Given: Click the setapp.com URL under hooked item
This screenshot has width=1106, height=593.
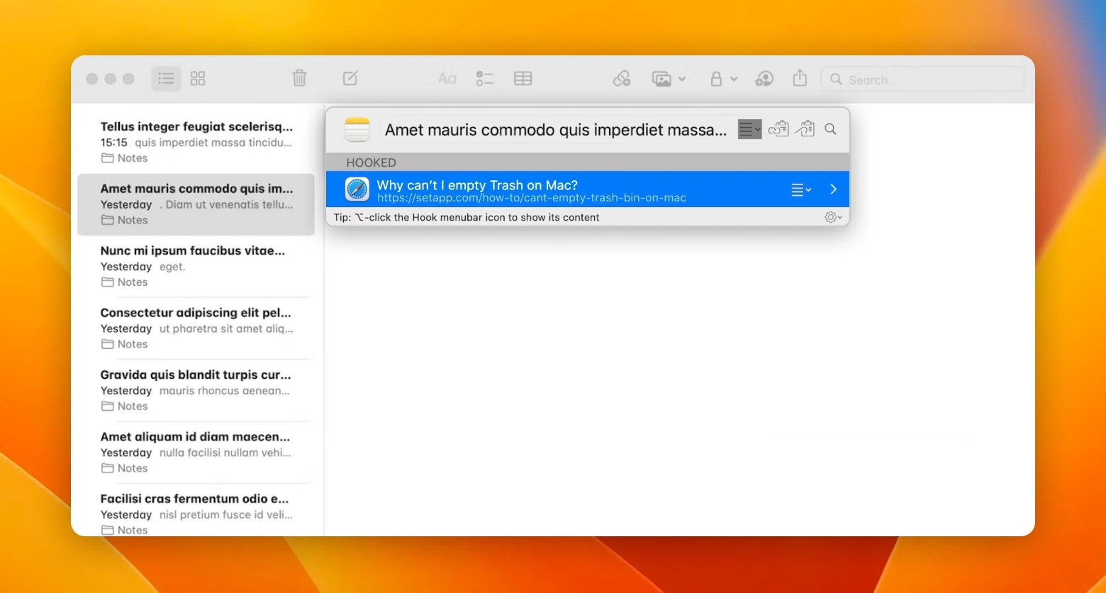Looking at the screenshot, I should (532, 198).
